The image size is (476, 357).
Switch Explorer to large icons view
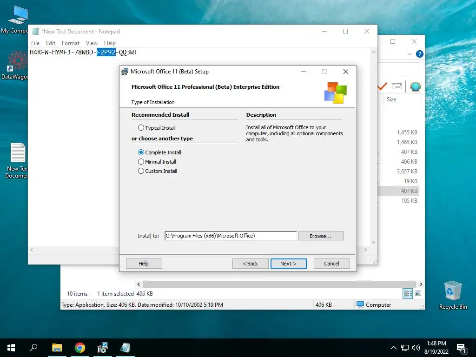tap(418, 293)
